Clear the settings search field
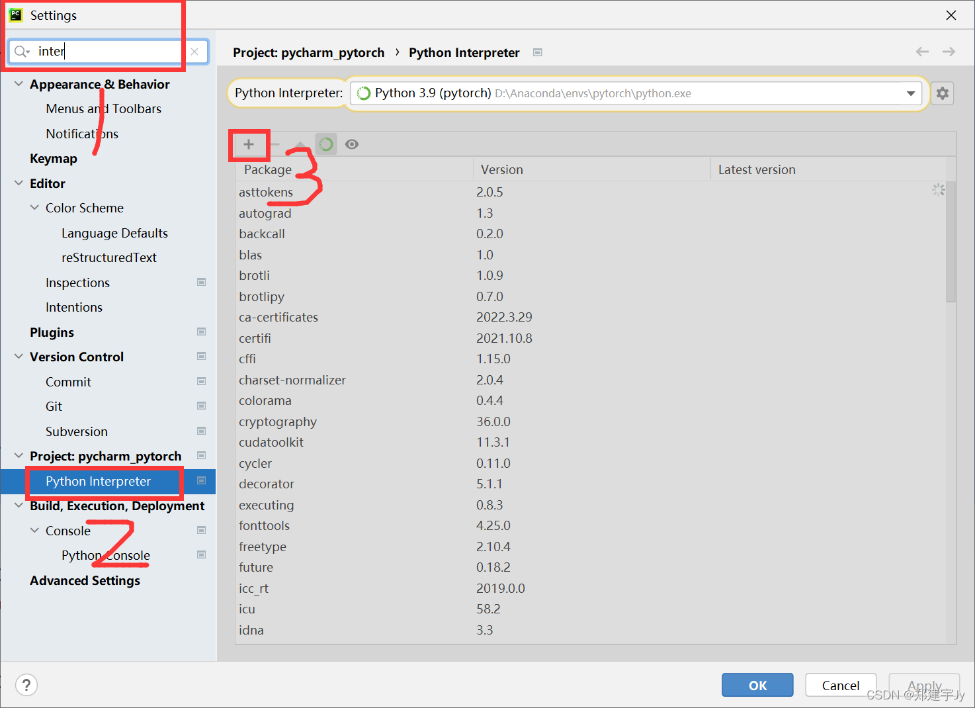 (194, 52)
